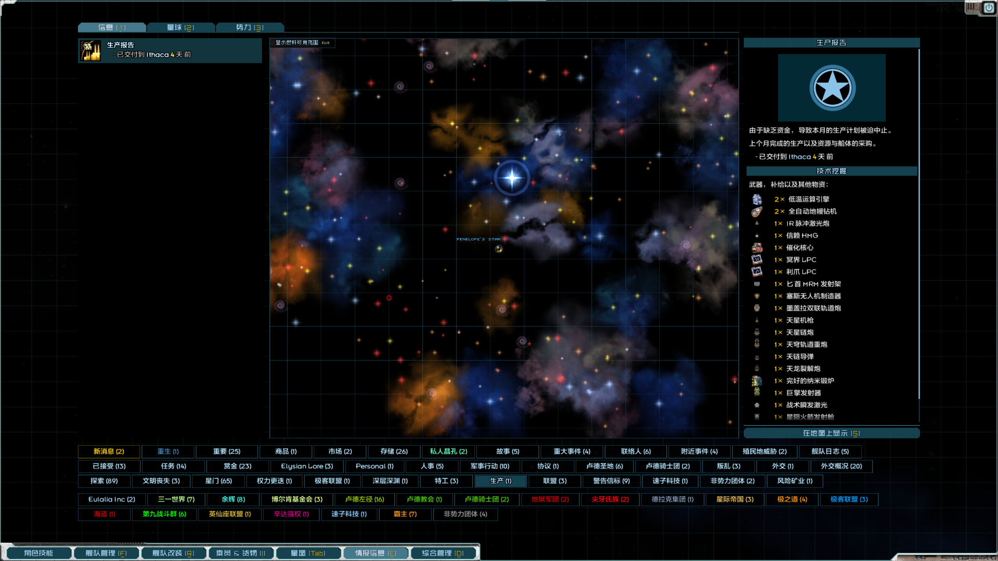Toggle the 探索 (89) filter tag
Viewport: 998px width, 561px height.
pos(104,481)
